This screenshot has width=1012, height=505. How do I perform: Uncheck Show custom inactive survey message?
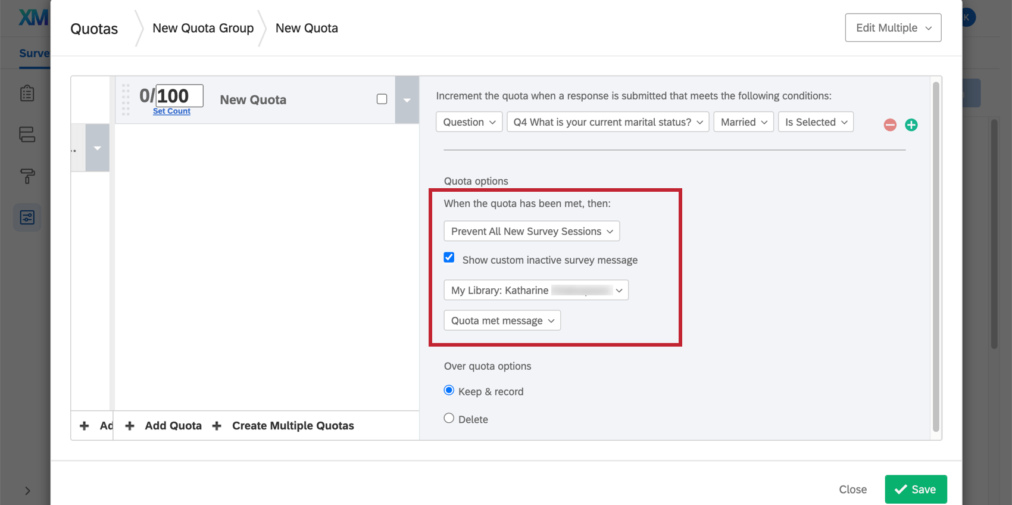(449, 258)
